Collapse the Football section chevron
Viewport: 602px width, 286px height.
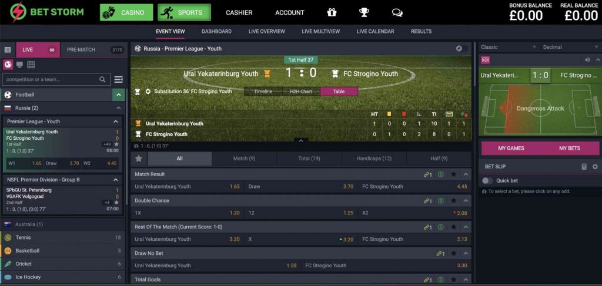pyautogui.click(x=118, y=95)
